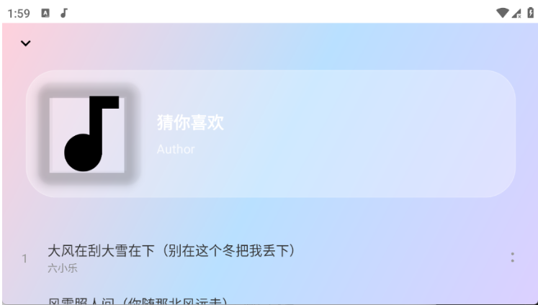Open the artist 六小乐
The width and height of the screenshot is (538, 305).
63,268
